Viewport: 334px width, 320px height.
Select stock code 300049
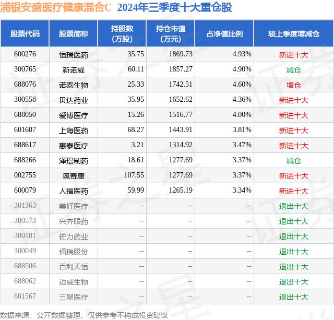[x=25, y=251]
